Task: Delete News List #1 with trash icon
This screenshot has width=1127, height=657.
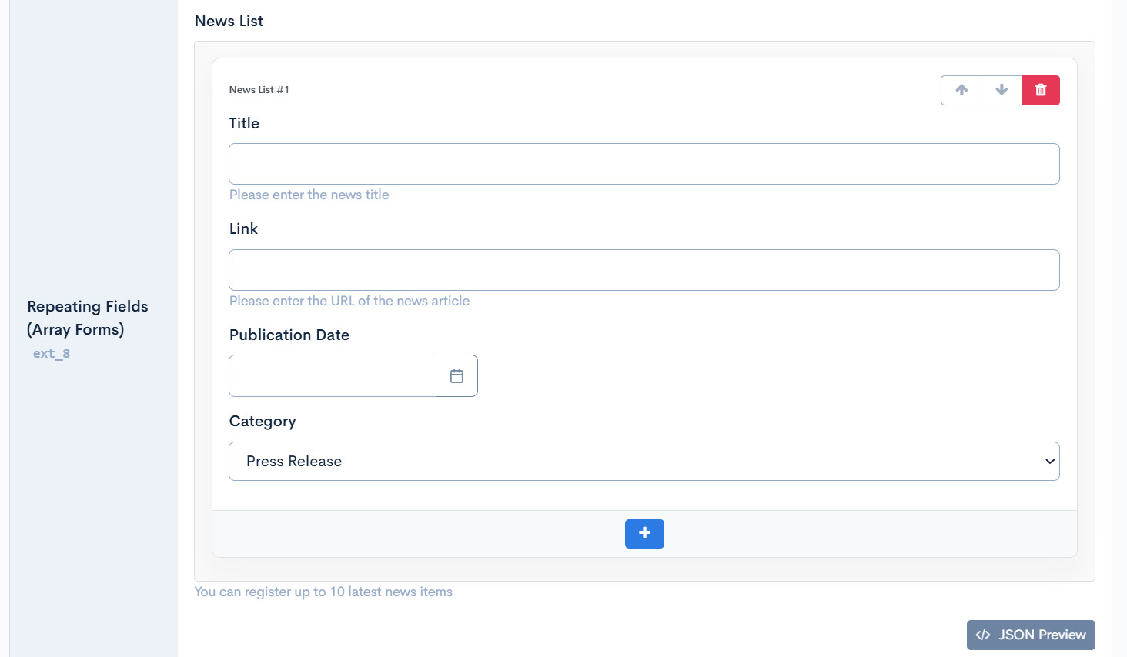Action: click(1041, 90)
